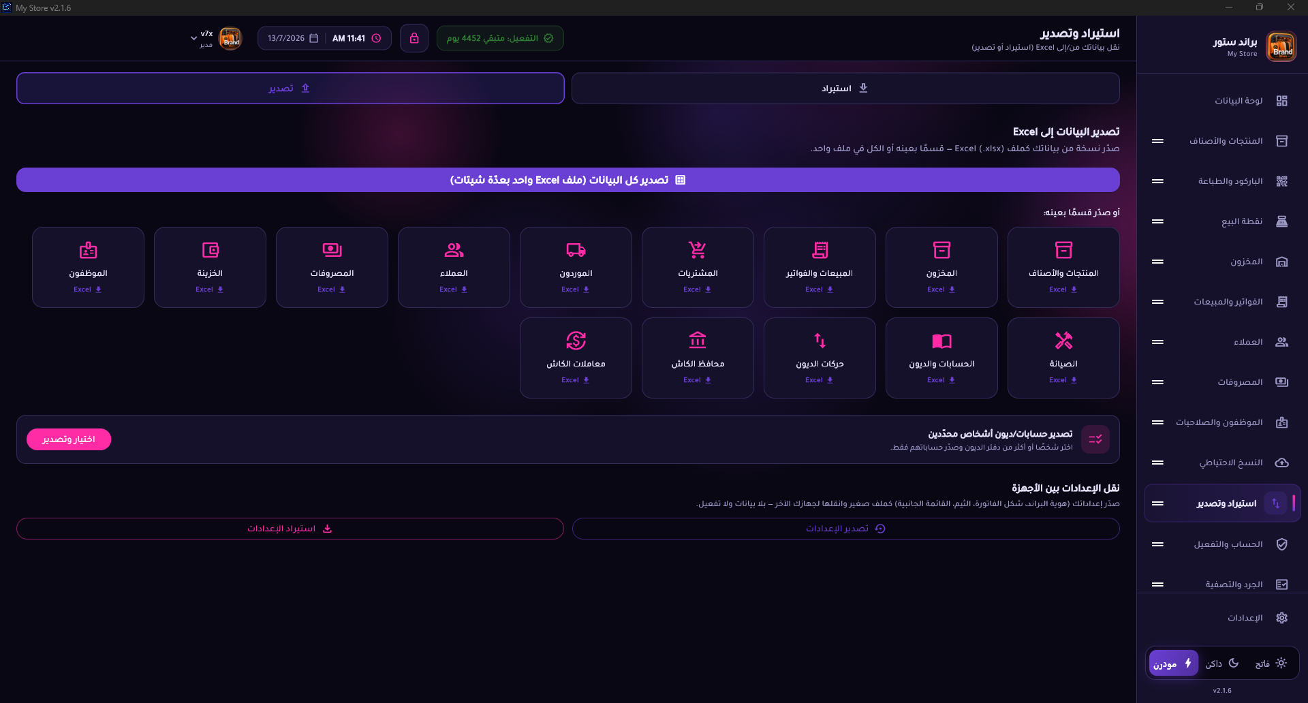Switch to the استيراد import tab
The image size is (1308, 703).
pyautogui.click(x=845, y=89)
